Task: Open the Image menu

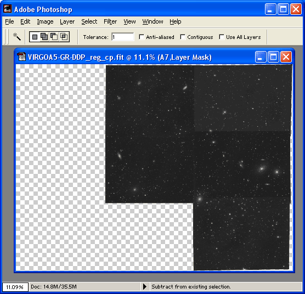Action: [x=45, y=21]
